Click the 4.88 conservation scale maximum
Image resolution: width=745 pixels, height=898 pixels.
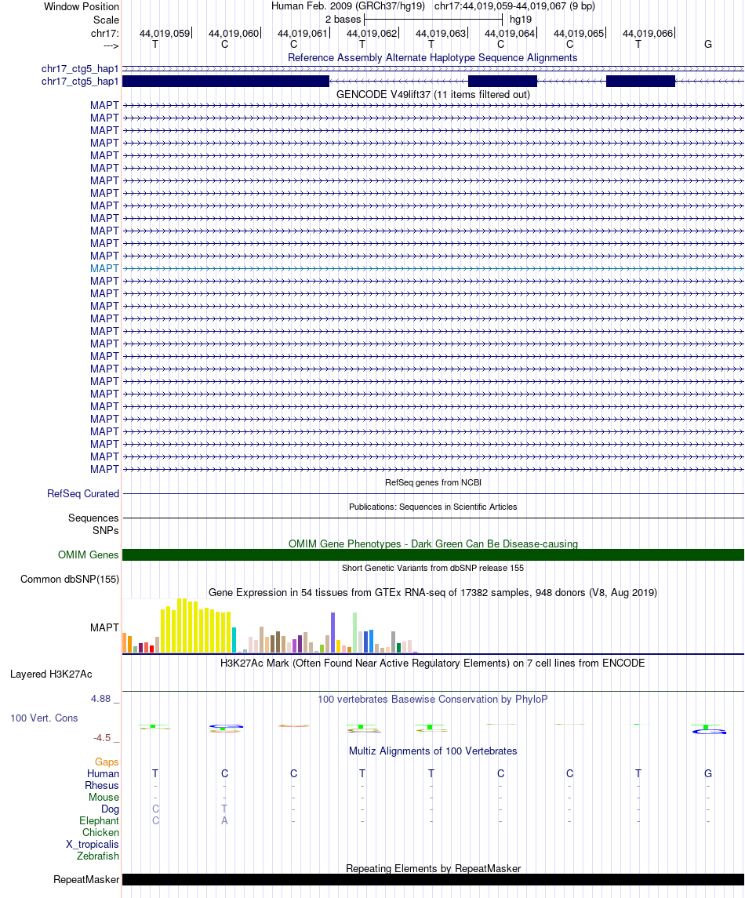pyautogui.click(x=101, y=699)
